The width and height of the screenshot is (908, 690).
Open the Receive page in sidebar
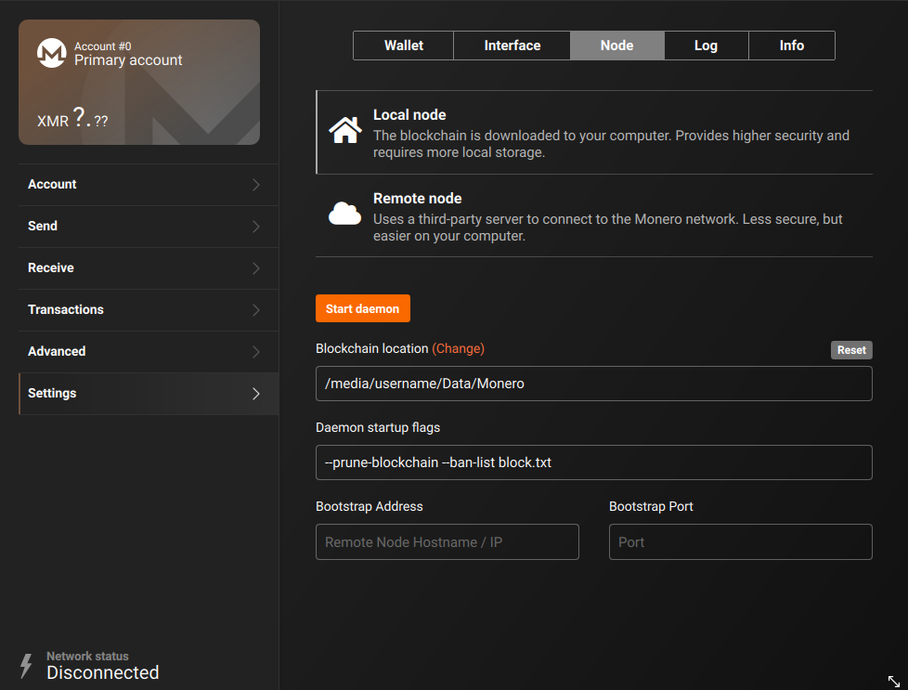point(149,268)
